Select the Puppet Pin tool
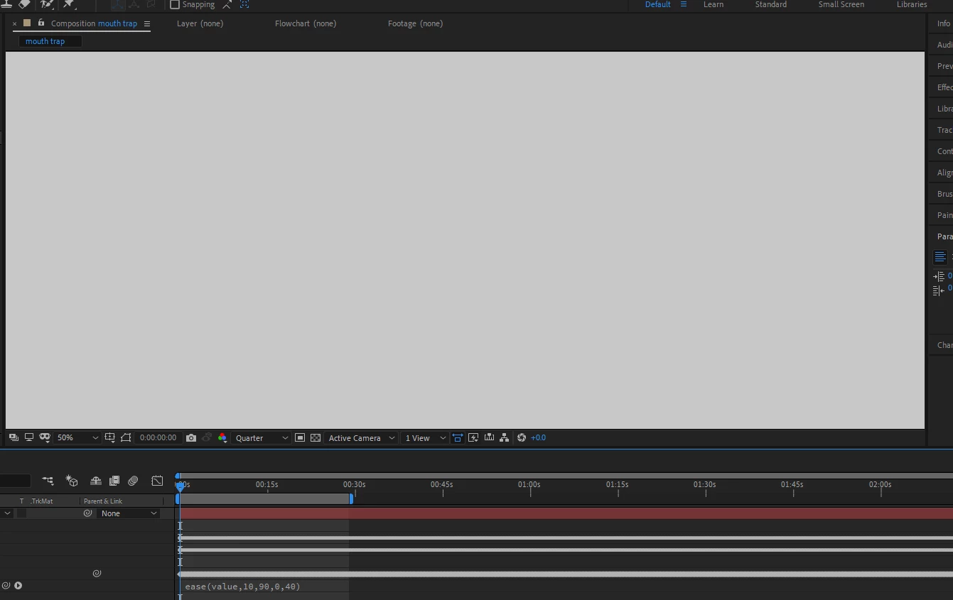This screenshot has height=600, width=953. (69, 4)
